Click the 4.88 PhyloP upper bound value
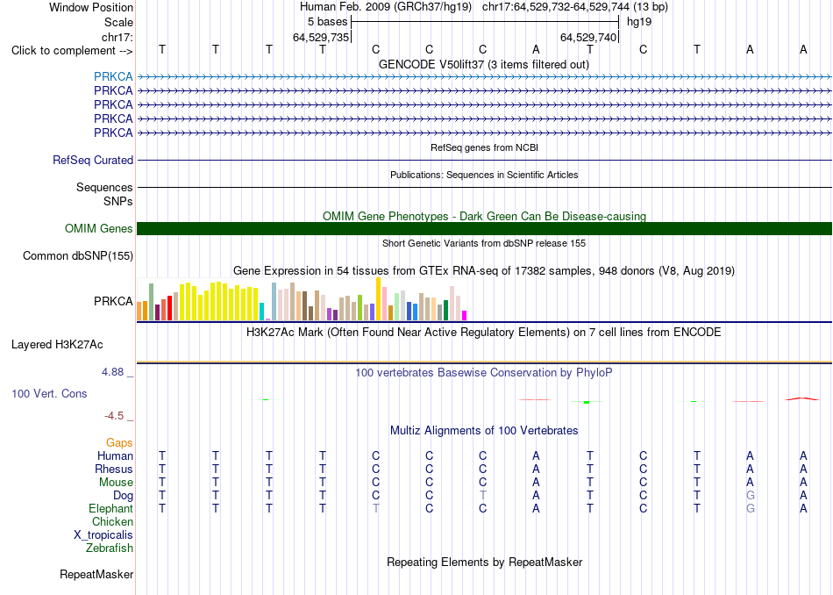This screenshot has height=595, width=833. click(x=112, y=372)
